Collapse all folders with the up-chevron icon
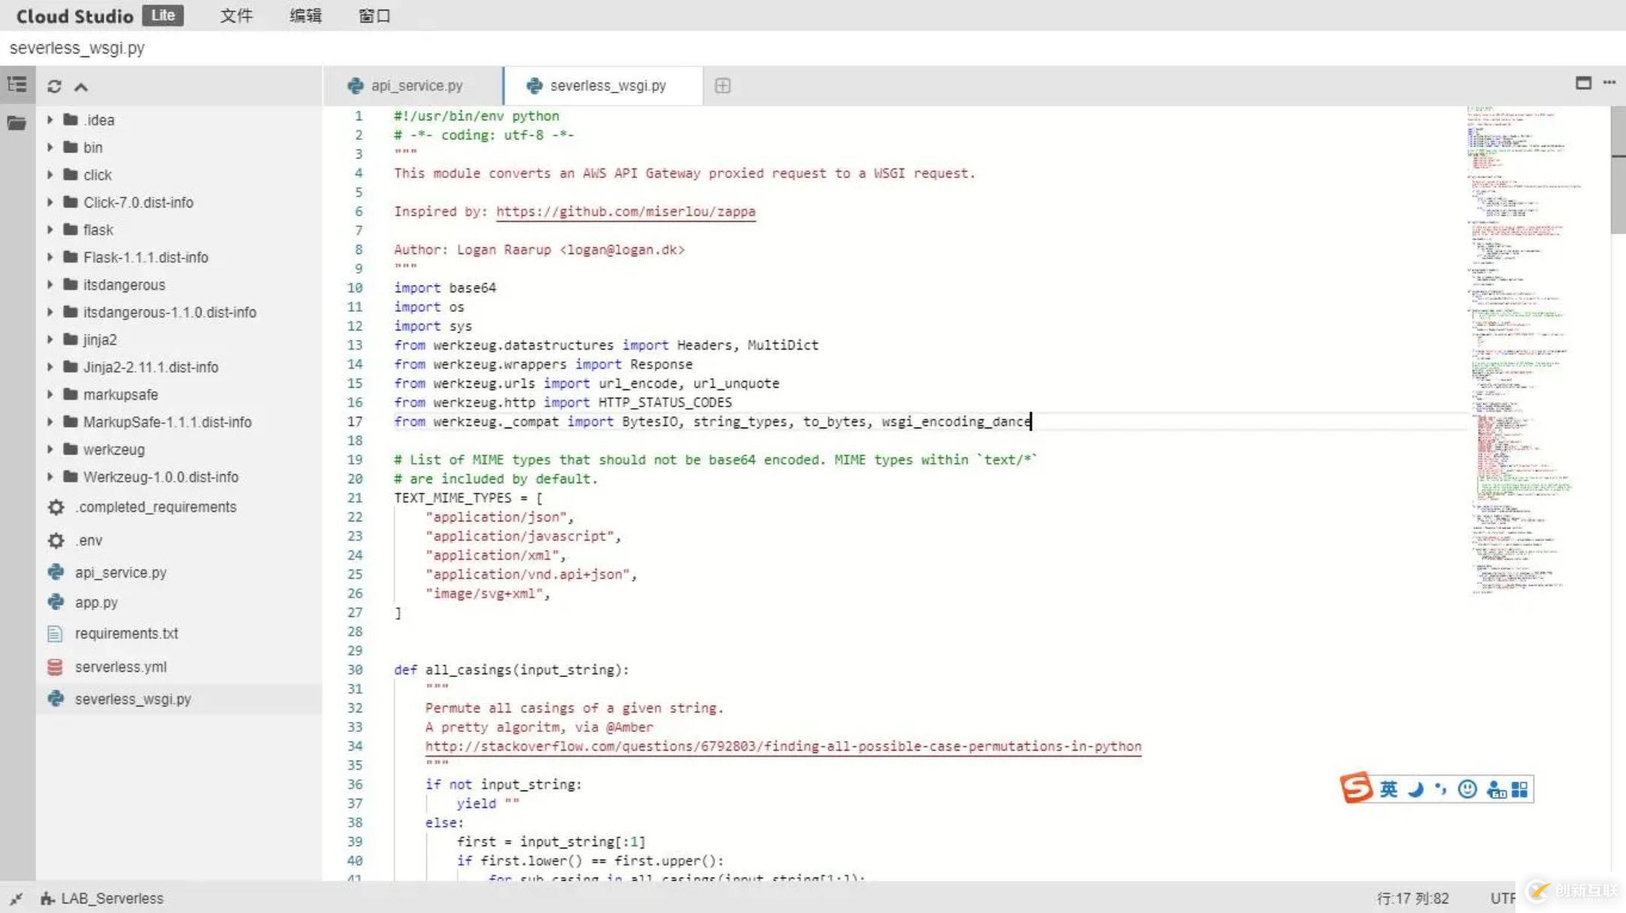Screen dimensions: 1626x913 click(x=81, y=86)
